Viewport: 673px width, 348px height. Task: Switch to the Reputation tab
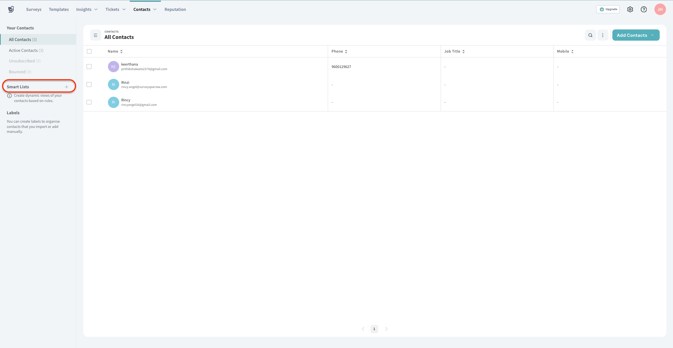tap(175, 9)
